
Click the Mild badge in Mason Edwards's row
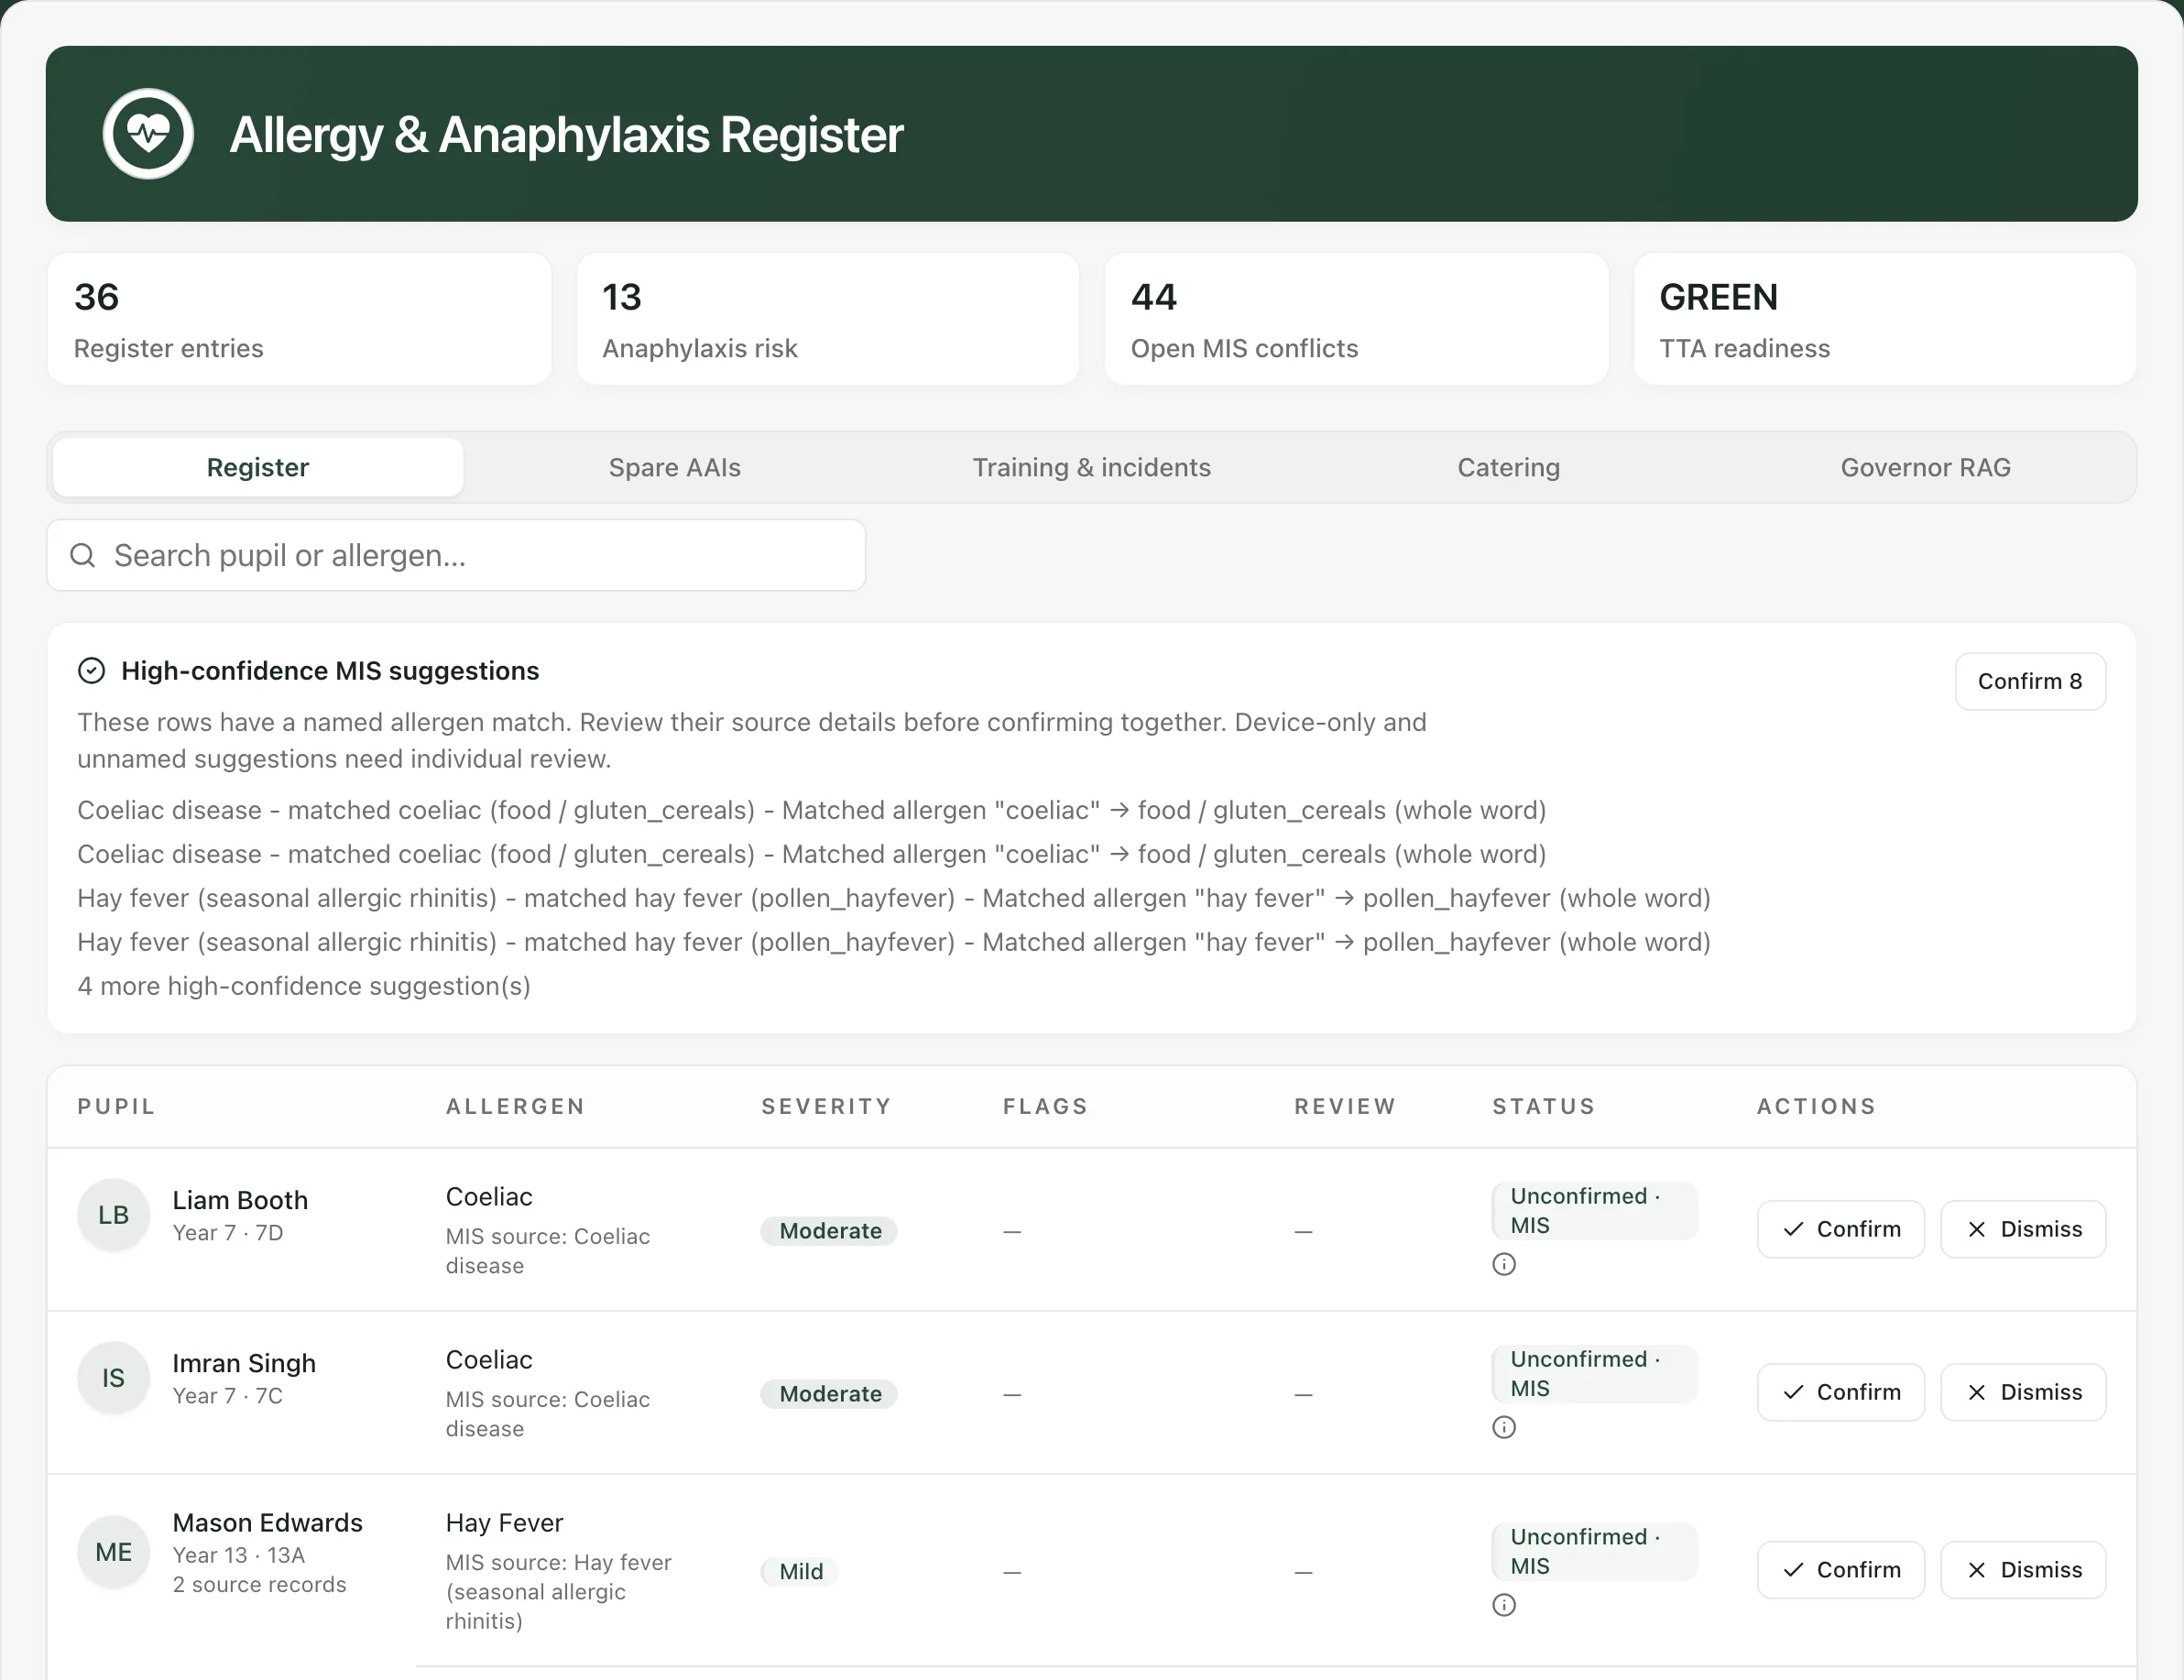click(x=801, y=1572)
